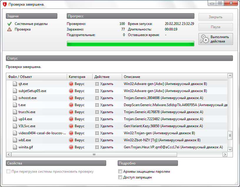The height and width of the screenshot is (187, 240).
Task: Open the Удалить action dropdown for sjt.exe
Action: [104, 84]
